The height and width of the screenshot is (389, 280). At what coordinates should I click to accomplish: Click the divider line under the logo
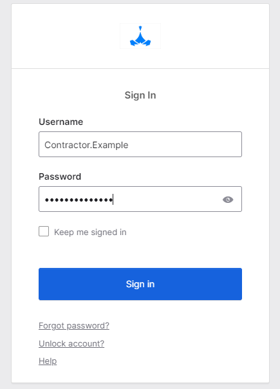pos(140,68)
